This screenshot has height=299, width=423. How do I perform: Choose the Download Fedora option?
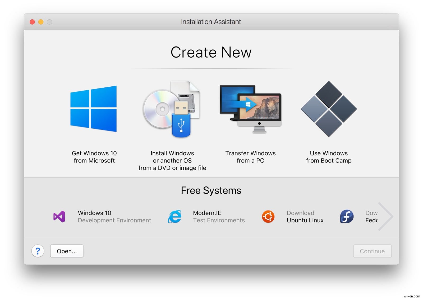coord(371,216)
